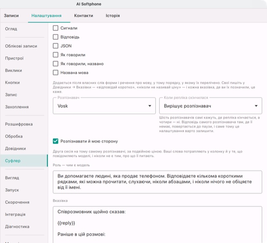Open the Запис settings section
This screenshot has height=243, width=267.
pyautogui.click(x=24, y=95)
